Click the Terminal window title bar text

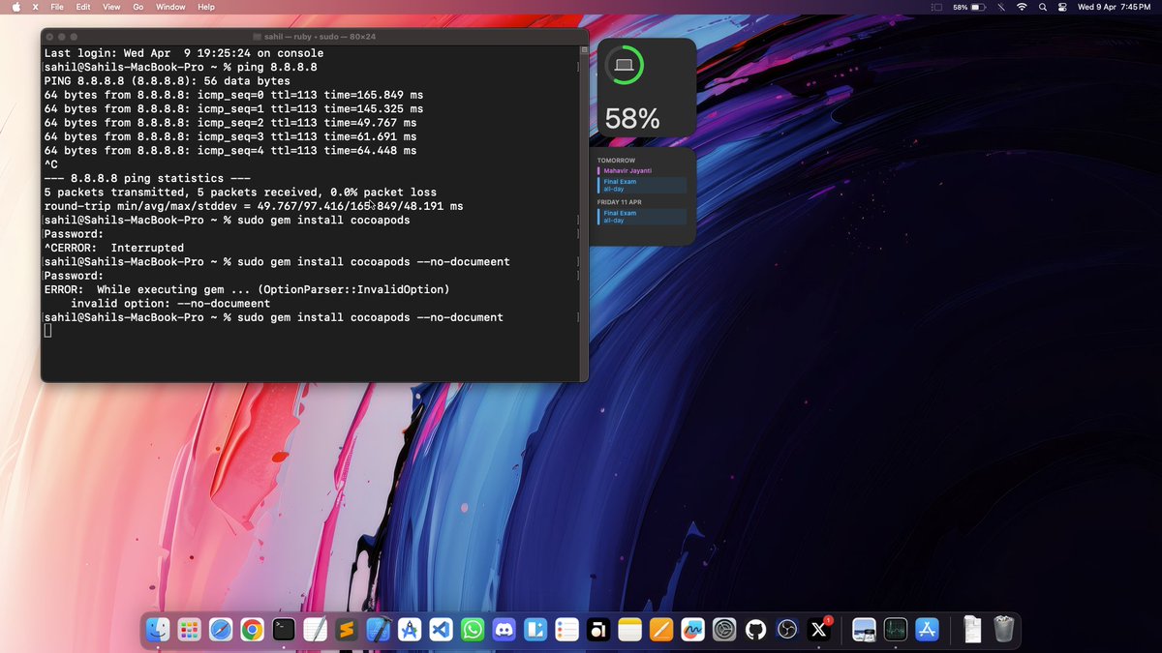(x=320, y=36)
